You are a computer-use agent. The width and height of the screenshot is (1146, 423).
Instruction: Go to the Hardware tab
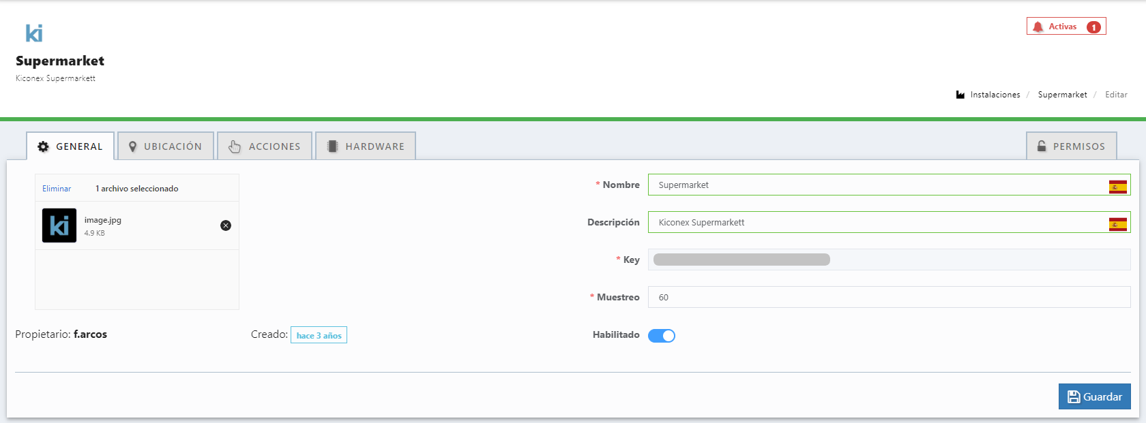366,146
